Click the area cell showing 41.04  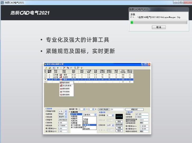pos(74,77)
